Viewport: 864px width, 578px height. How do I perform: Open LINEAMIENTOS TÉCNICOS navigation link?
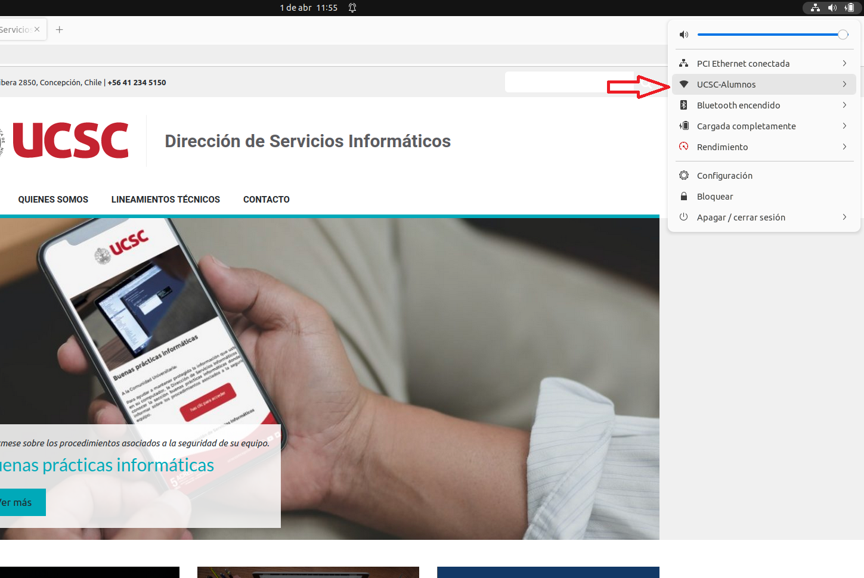166,200
